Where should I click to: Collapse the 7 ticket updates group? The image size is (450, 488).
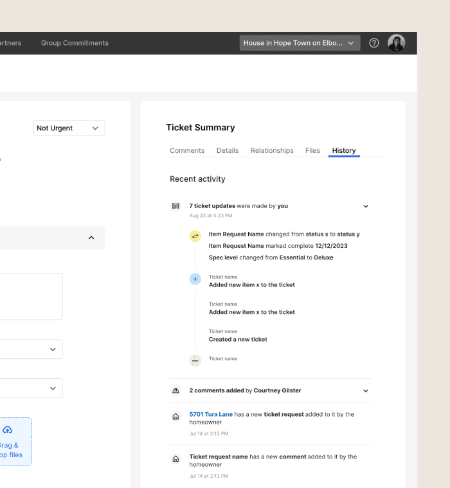click(x=366, y=206)
